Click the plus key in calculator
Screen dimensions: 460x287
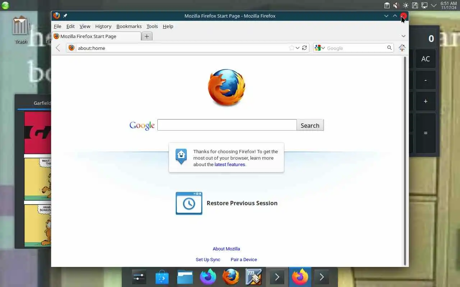pos(425,101)
